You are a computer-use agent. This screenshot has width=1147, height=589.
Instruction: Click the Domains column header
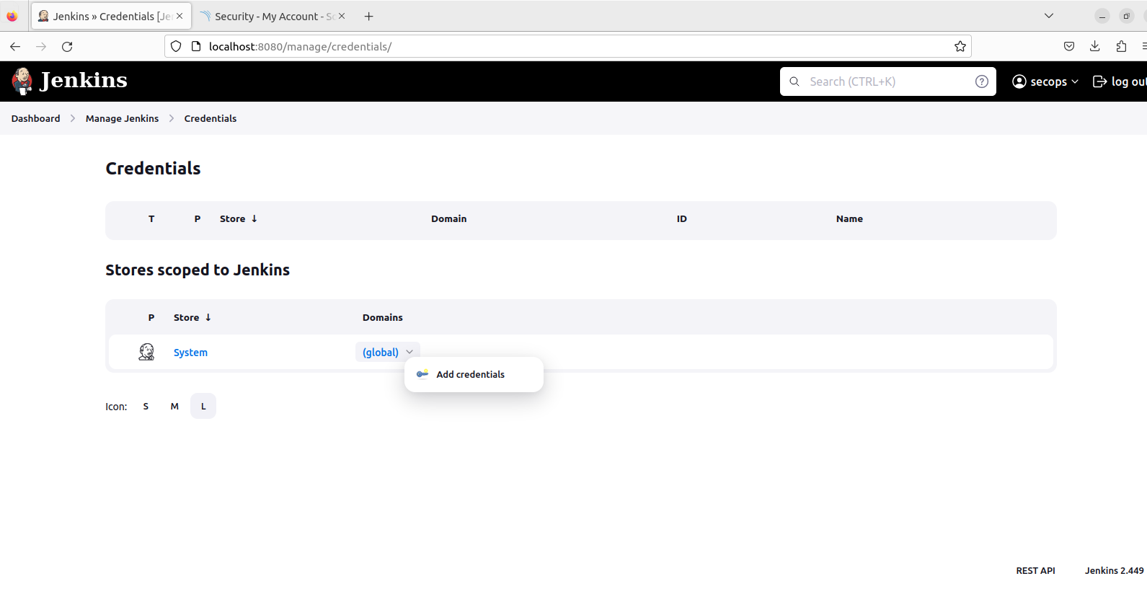[383, 317]
